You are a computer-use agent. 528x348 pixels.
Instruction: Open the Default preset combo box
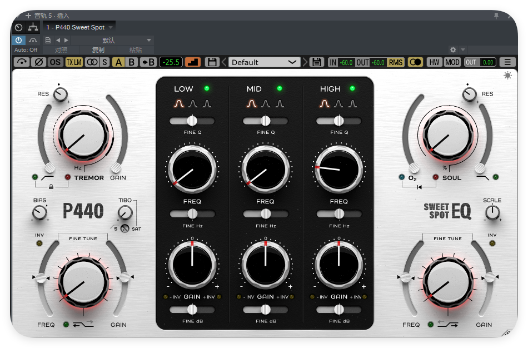[x=265, y=62]
